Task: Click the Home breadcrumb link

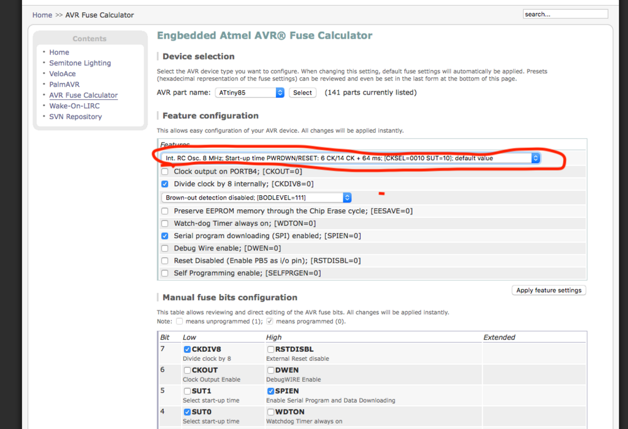Action: pyautogui.click(x=42, y=15)
